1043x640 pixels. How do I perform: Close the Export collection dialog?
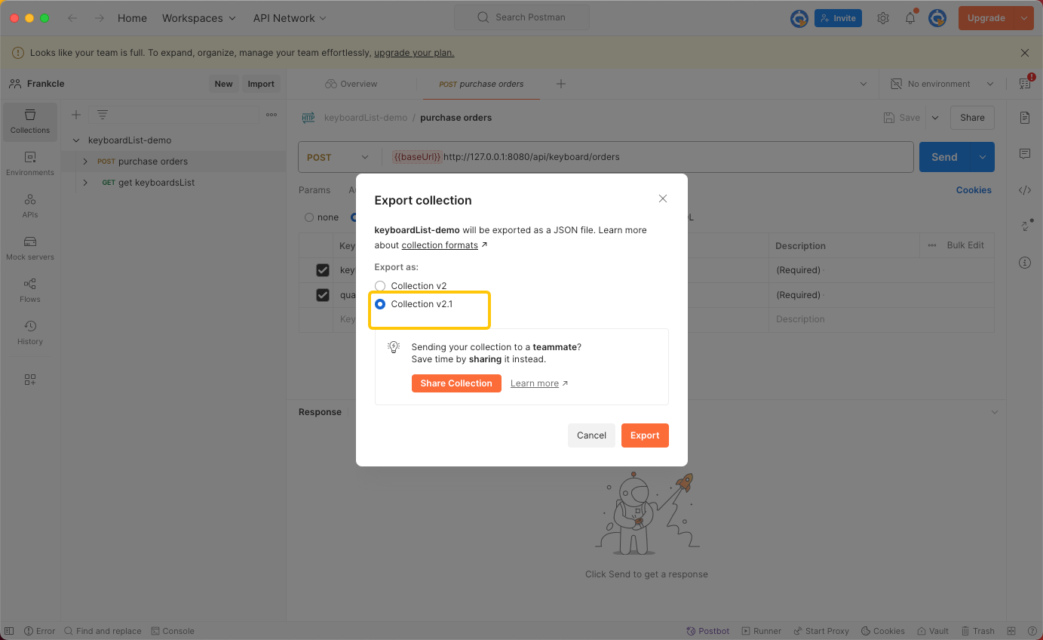[x=663, y=198]
